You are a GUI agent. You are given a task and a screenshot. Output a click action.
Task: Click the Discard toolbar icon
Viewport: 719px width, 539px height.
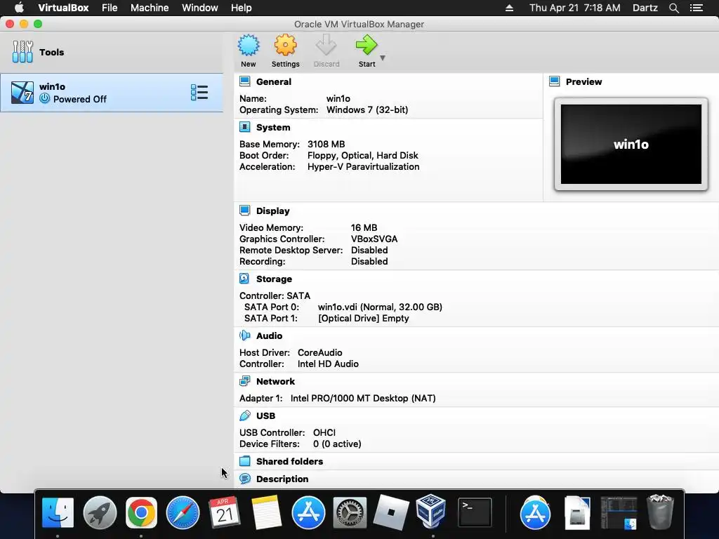[326, 46]
